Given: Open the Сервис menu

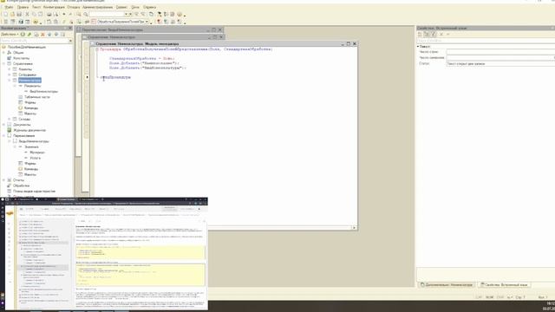Looking at the screenshot, I should pyautogui.click(x=121, y=7).
